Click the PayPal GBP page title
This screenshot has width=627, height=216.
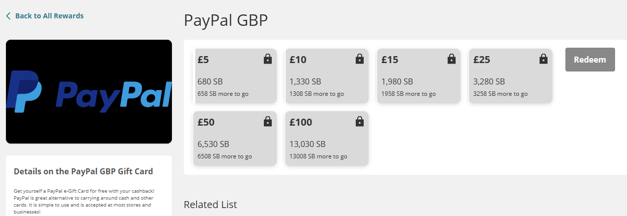226,20
